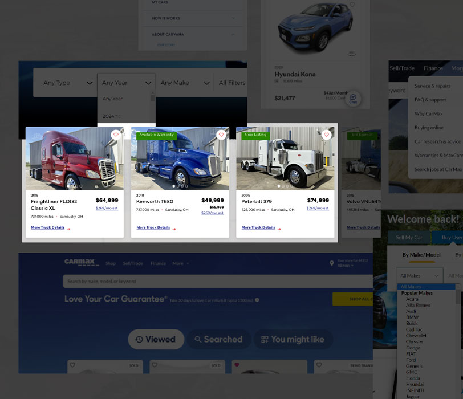Choose Ford in makes list
This screenshot has height=399, width=463.
tap(411, 360)
